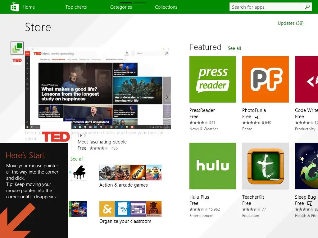The width and height of the screenshot is (318, 238).
Task: Click the Sleep Bug title text
Action: [305, 197]
